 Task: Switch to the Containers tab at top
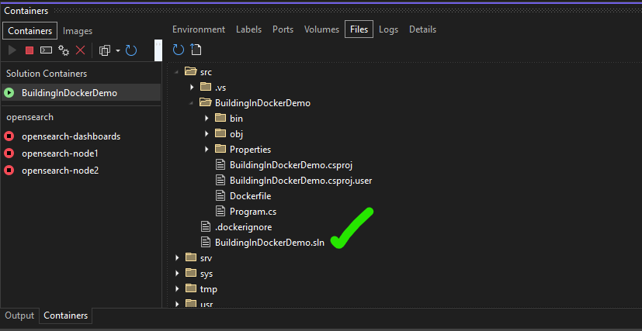pyautogui.click(x=30, y=31)
